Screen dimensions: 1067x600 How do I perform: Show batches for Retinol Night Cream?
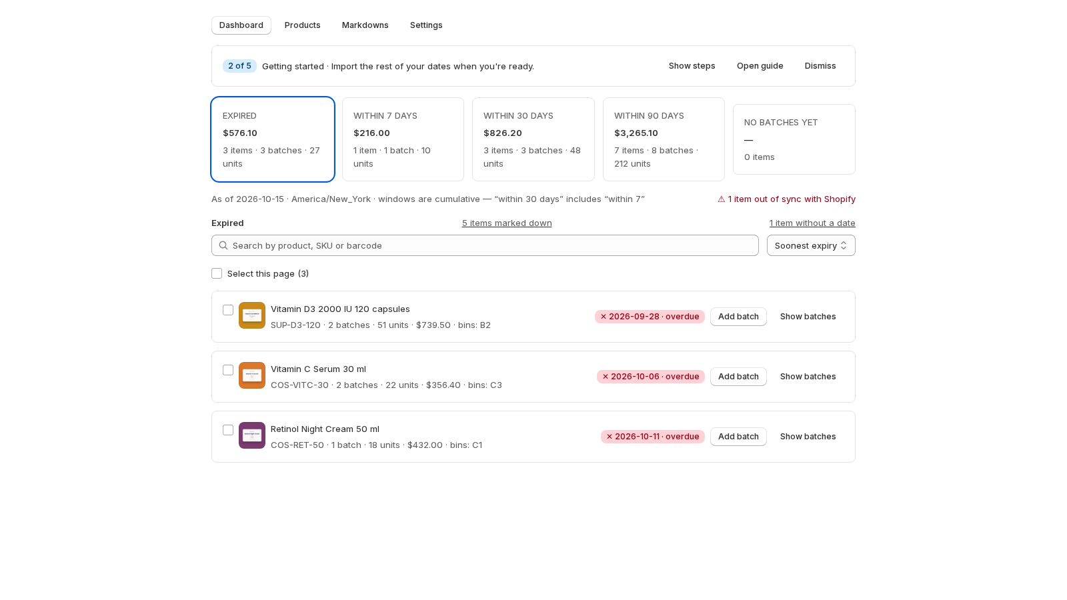[x=808, y=437]
